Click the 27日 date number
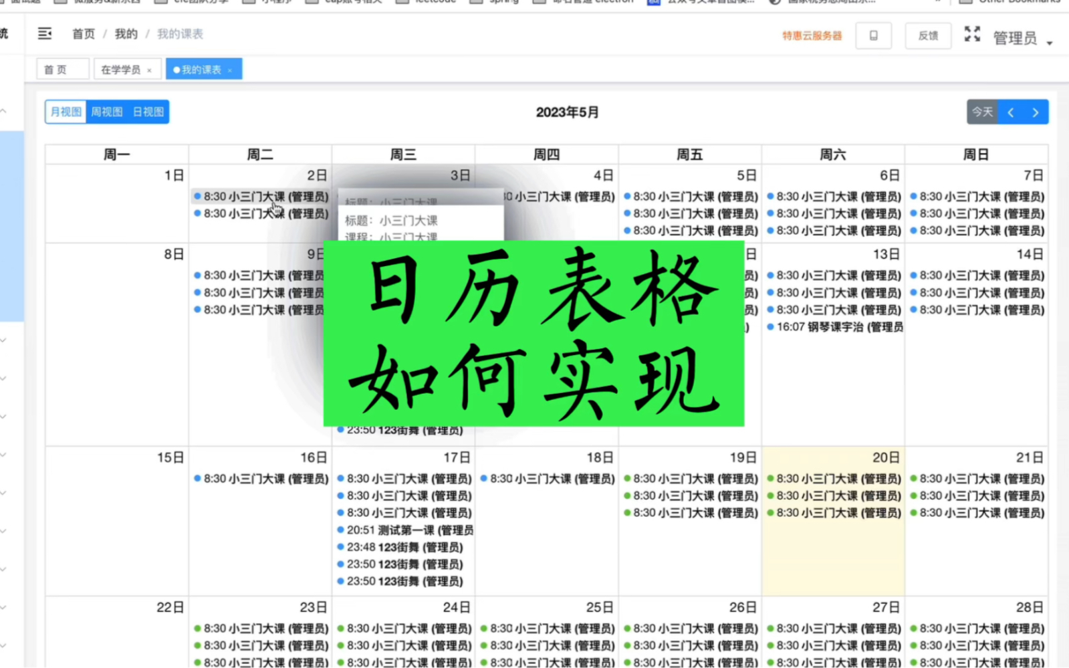The width and height of the screenshot is (1069, 668). 886,607
